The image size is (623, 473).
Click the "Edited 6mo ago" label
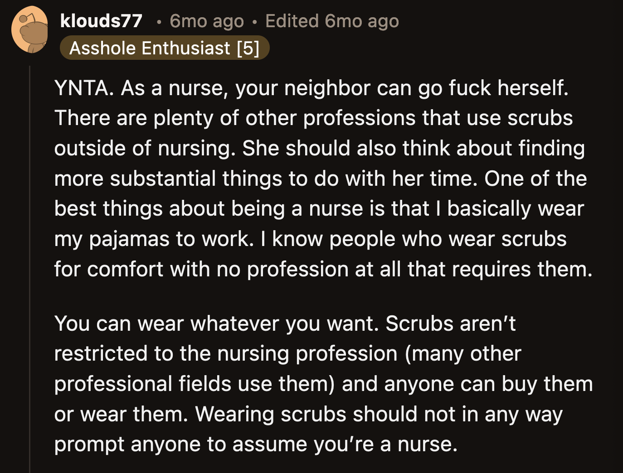pyautogui.click(x=332, y=21)
